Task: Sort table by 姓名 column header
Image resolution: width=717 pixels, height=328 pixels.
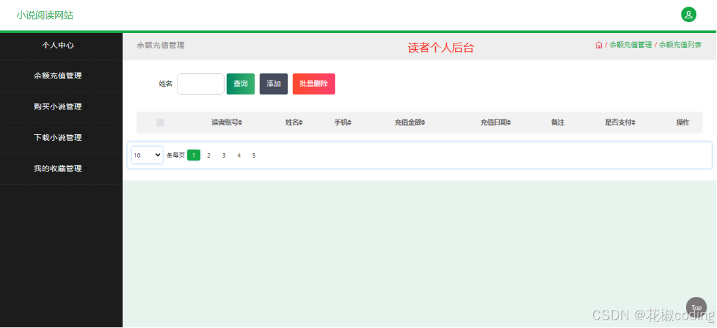Action: (294, 123)
